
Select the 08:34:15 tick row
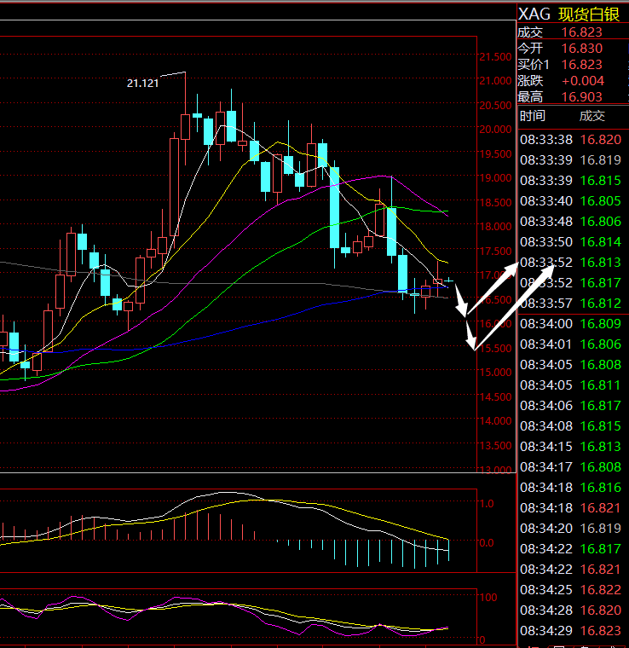(570, 446)
